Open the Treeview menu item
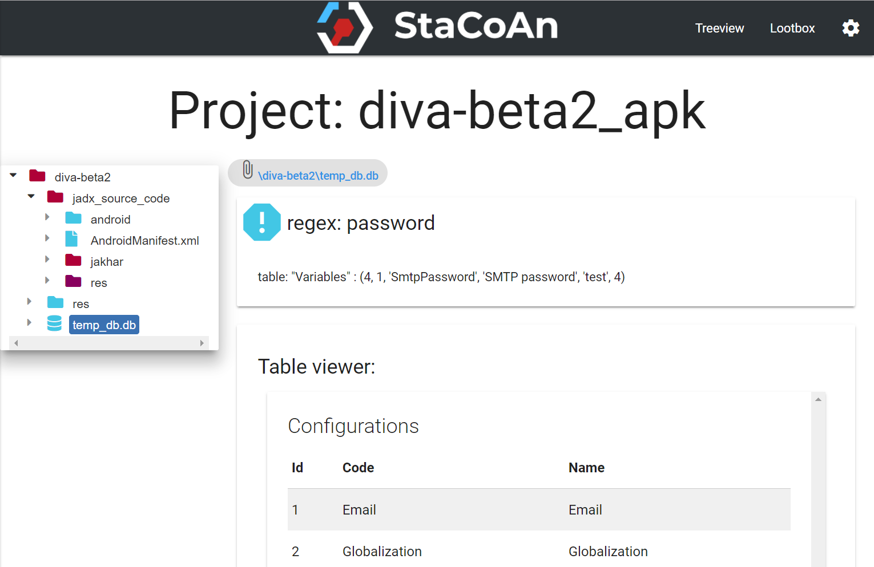The height and width of the screenshot is (567, 874). (x=719, y=28)
